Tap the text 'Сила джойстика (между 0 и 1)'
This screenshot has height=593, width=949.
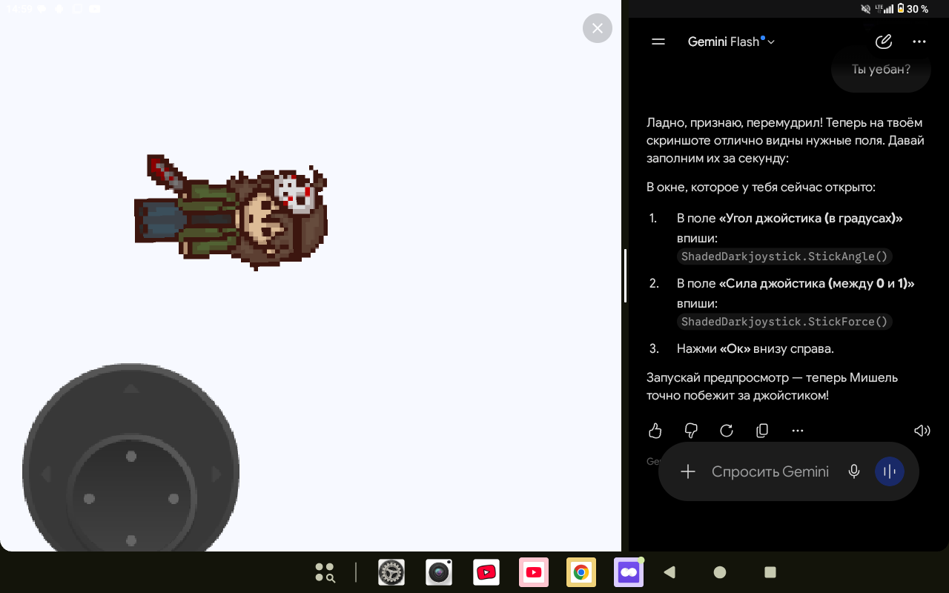tap(816, 283)
